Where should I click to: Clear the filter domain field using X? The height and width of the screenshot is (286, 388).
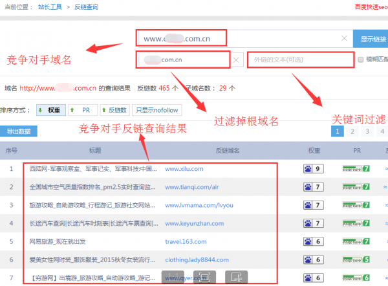(x=237, y=60)
